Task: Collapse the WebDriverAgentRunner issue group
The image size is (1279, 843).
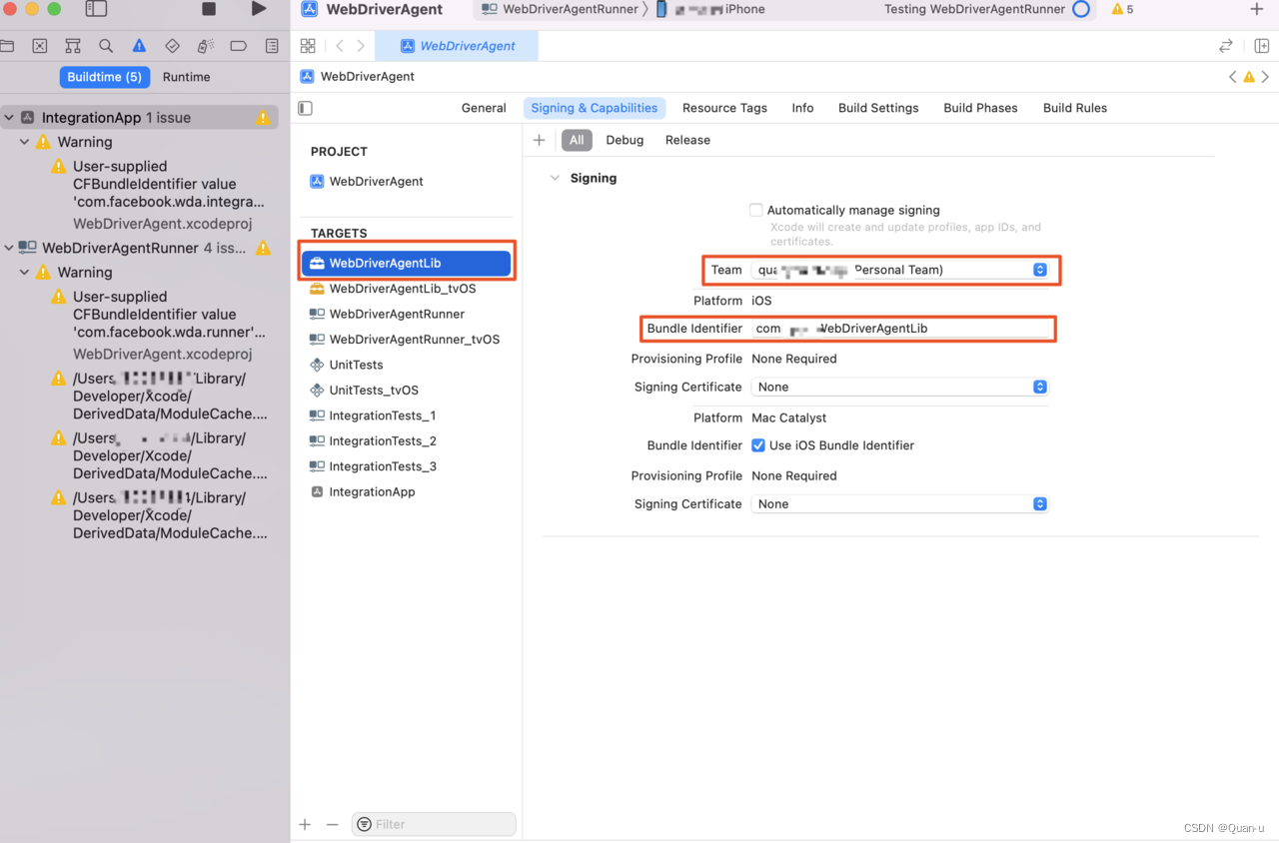Action: 9,248
